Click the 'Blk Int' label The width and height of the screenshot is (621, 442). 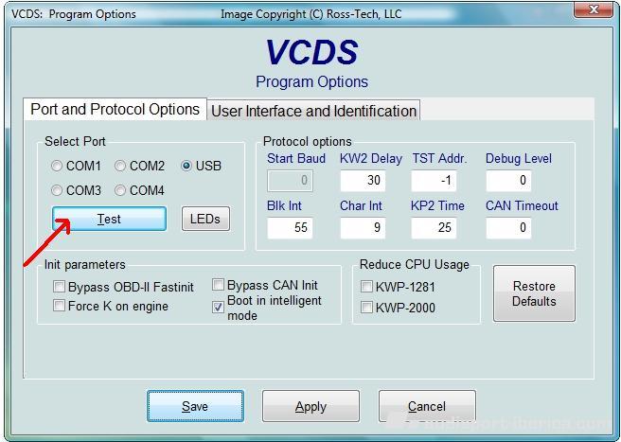tap(284, 205)
